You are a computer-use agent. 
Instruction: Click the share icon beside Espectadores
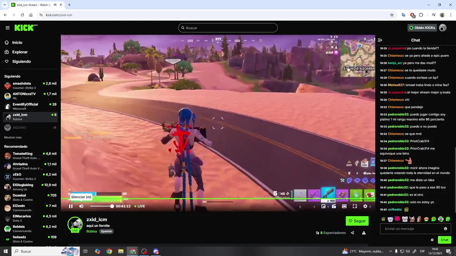click(352, 233)
